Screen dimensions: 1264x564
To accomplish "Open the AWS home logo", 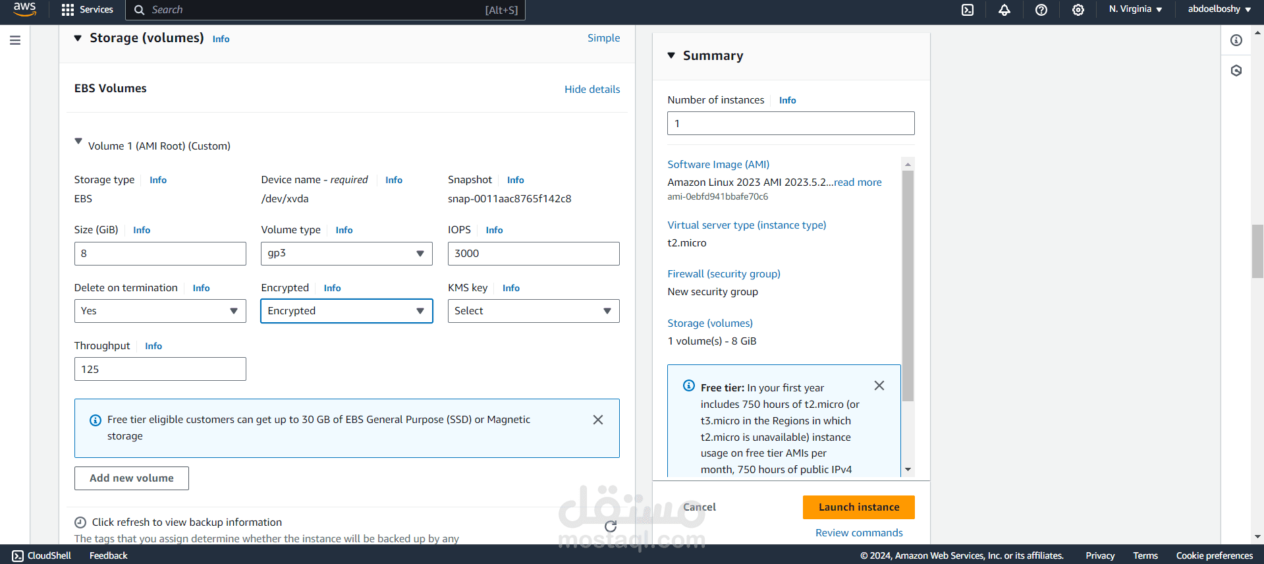I will 24,9.
